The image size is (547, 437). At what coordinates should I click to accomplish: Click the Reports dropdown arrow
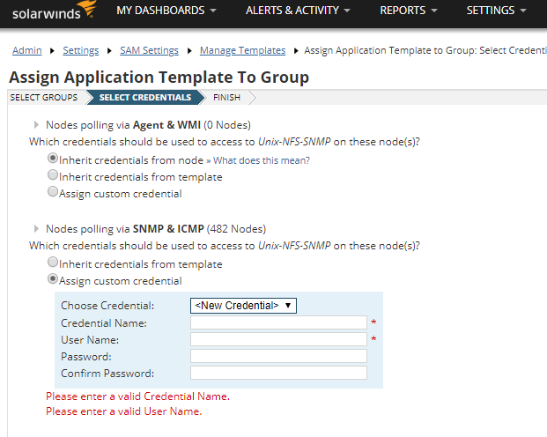(x=434, y=11)
